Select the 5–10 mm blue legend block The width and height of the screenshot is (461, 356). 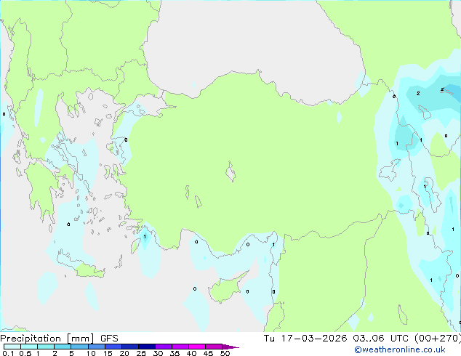coord(79,347)
